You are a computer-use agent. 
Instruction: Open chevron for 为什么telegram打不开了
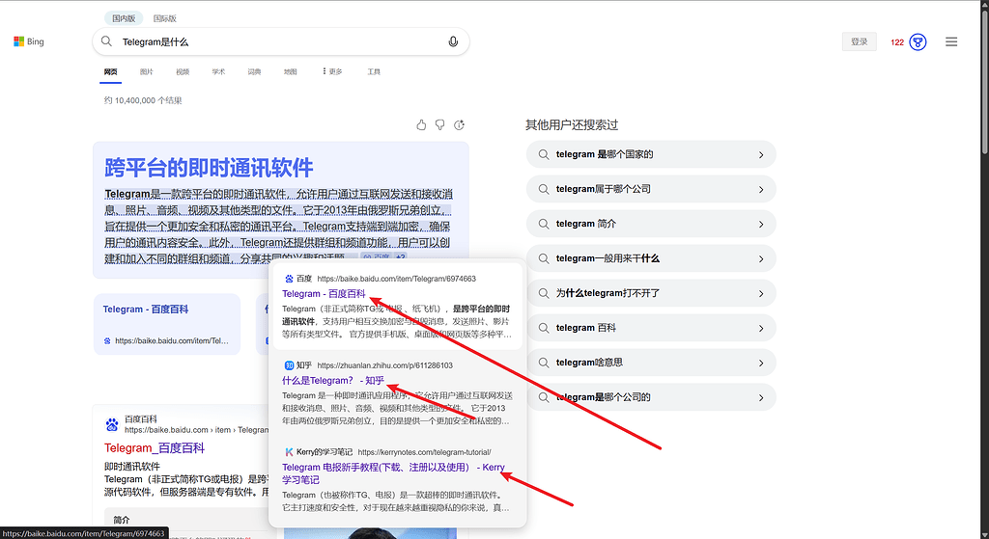click(x=761, y=293)
